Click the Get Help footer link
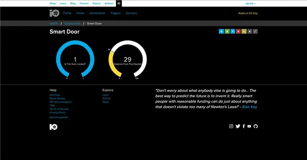The height and width of the screenshot is (160, 307). (55, 95)
